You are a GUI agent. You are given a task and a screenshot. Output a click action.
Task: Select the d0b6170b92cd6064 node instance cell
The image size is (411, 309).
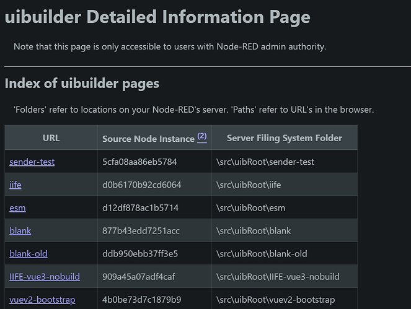(141, 185)
